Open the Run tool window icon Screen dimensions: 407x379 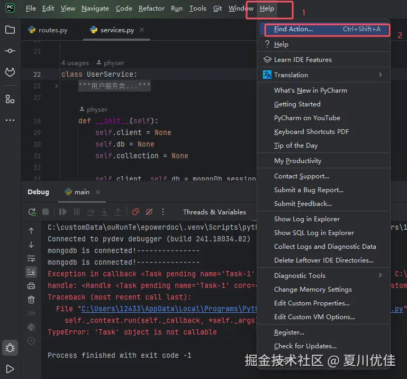pos(10,369)
